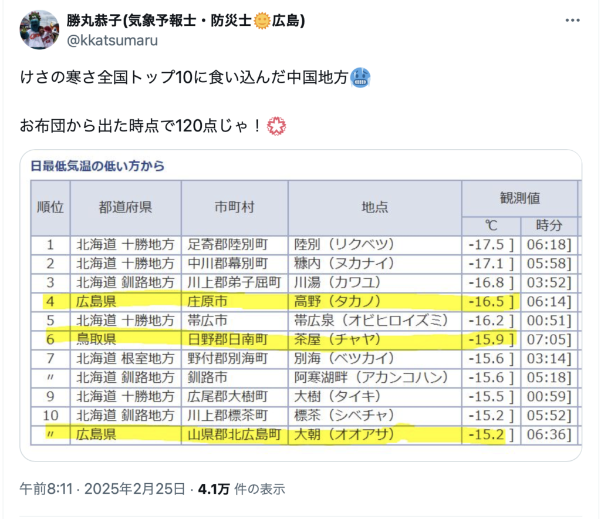This screenshot has width=601, height=519.
Task: Click the 4.1万 件の表示 view count
Action: point(241,488)
